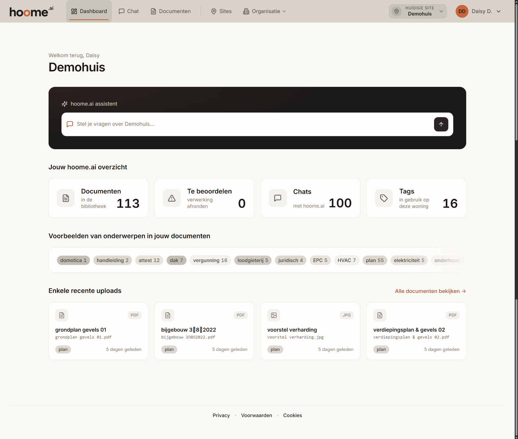Click the file icon beside Documenten nav

(x=153, y=12)
